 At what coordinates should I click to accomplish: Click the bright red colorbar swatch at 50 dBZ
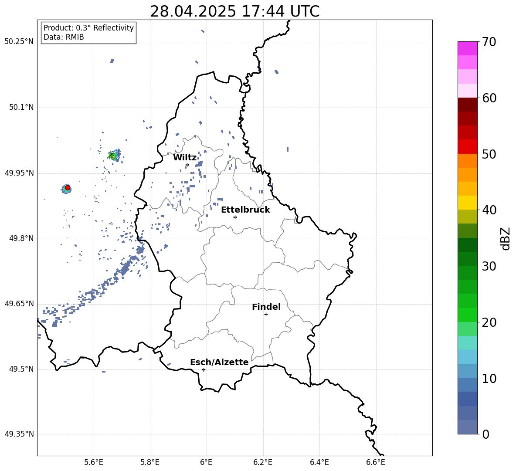(x=467, y=147)
